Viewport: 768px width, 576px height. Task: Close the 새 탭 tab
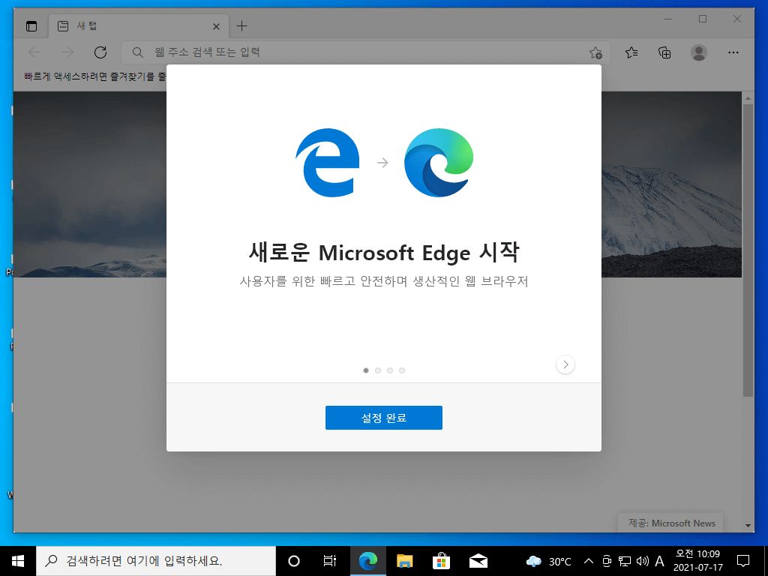pos(216,26)
